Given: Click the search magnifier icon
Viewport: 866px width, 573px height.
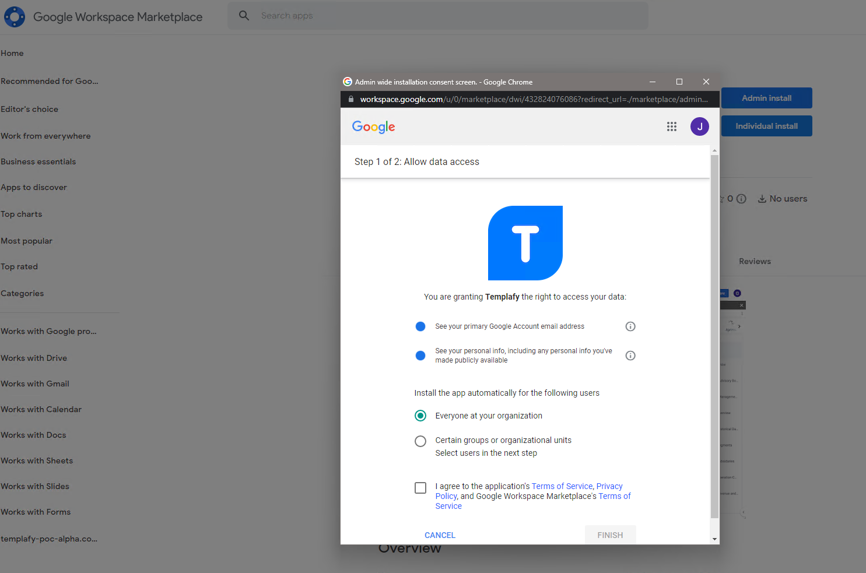Looking at the screenshot, I should pos(244,15).
